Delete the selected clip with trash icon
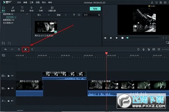The height and width of the screenshot is (112, 169). coord(19,49)
